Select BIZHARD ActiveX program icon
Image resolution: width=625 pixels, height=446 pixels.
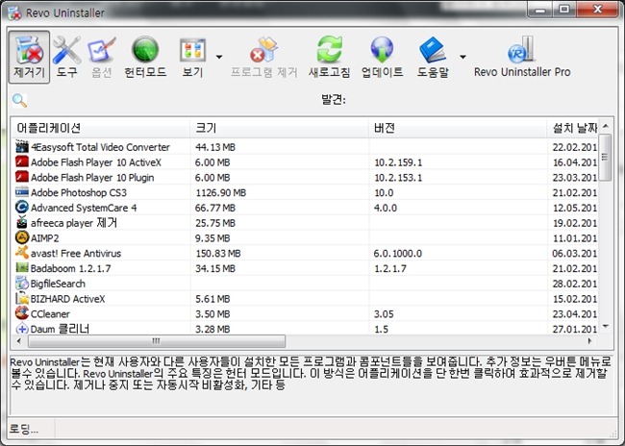[x=22, y=298]
